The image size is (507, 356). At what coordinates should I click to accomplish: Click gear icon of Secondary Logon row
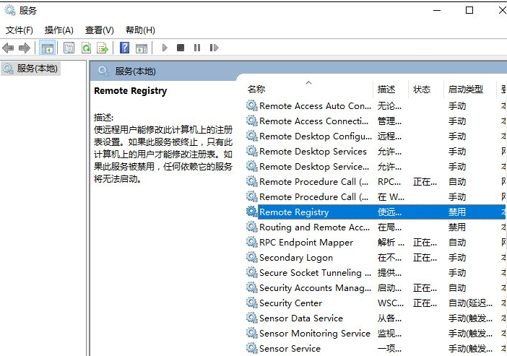(x=251, y=257)
